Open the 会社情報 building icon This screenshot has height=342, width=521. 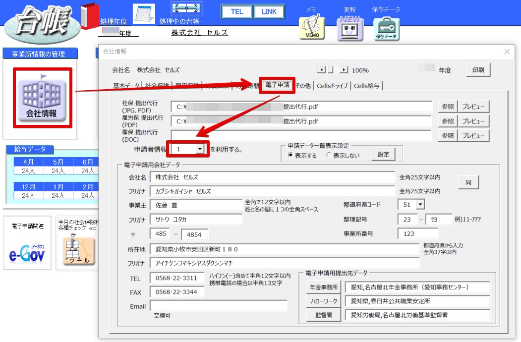tap(42, 98)
